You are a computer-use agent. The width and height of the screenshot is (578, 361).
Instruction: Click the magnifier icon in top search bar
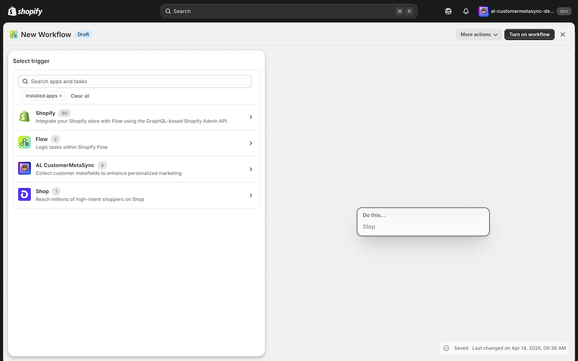pyautogui.click(x=168, y=11)
